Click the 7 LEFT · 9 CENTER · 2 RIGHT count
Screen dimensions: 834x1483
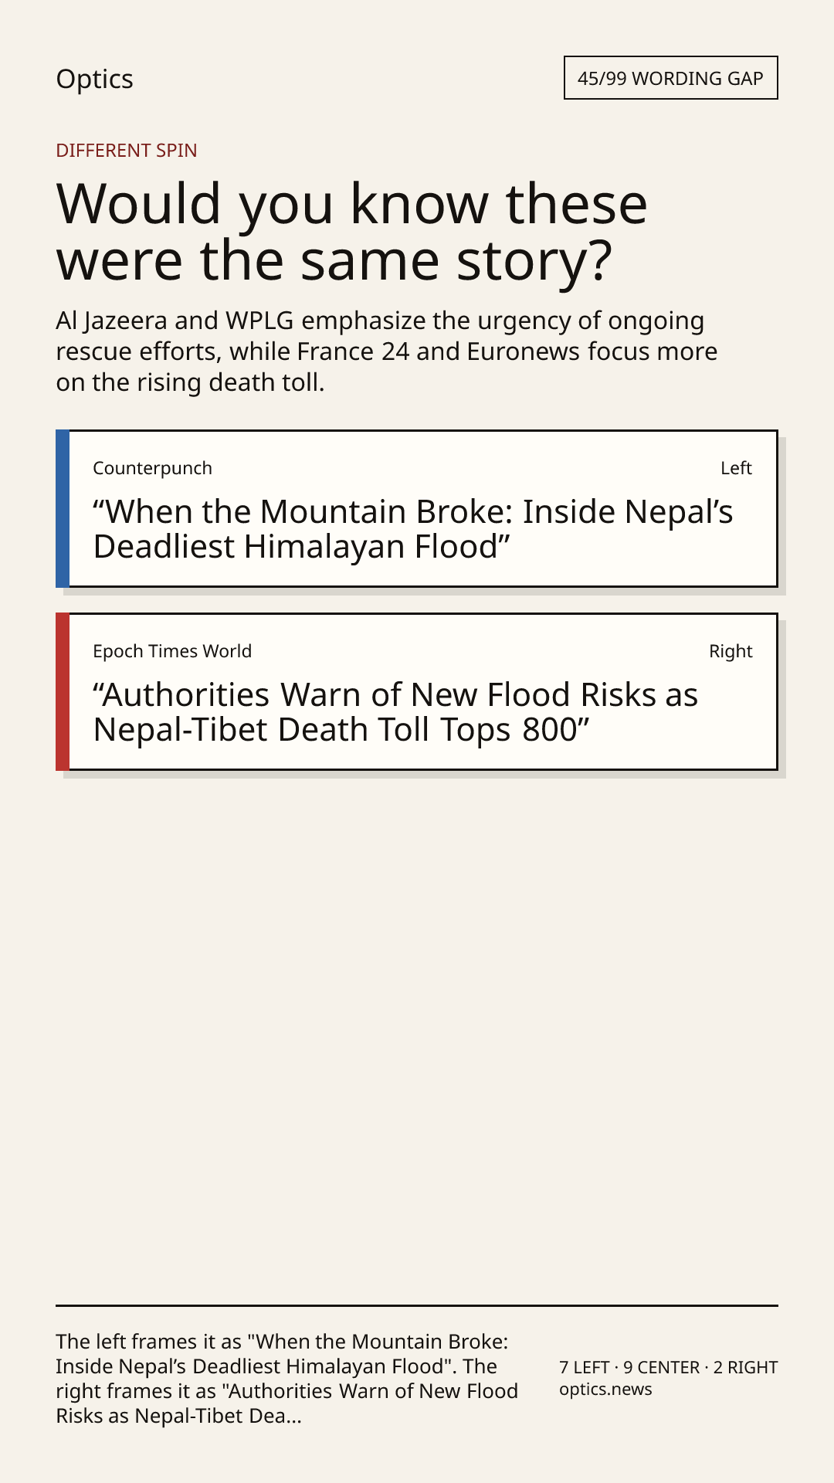[669, 1367]
